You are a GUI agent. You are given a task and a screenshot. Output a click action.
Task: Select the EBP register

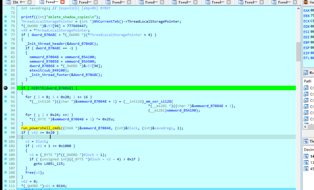(306, 42)
